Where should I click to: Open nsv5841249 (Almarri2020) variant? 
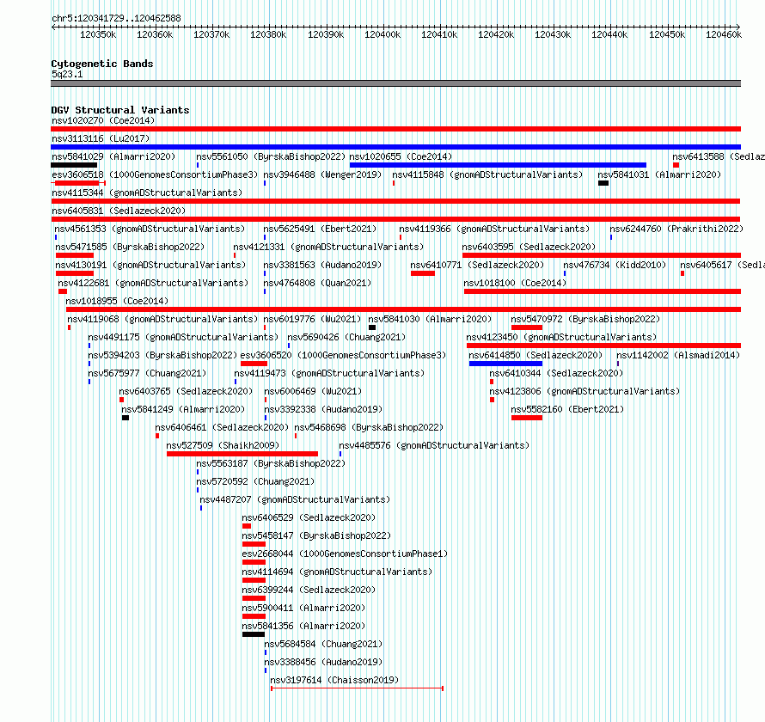[x=183, y=409]
